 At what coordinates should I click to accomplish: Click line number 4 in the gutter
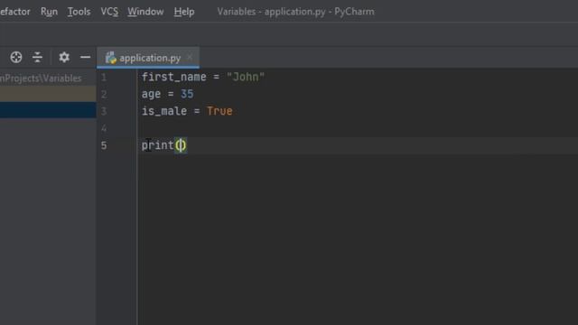[x=104, y=128]
